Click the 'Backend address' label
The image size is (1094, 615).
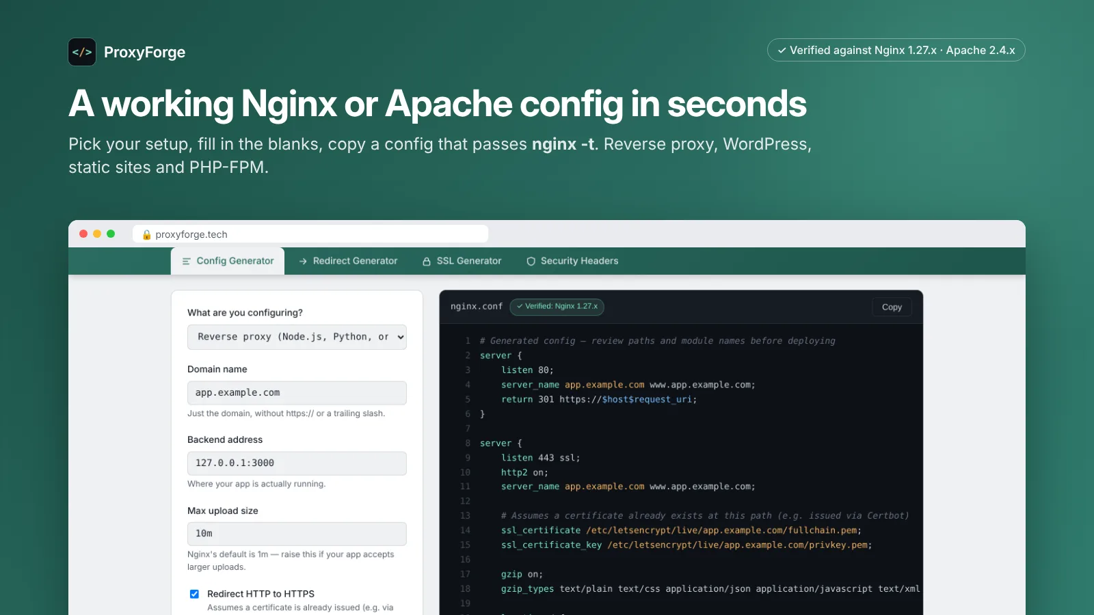pyautogui.click(x=225, y=439)
